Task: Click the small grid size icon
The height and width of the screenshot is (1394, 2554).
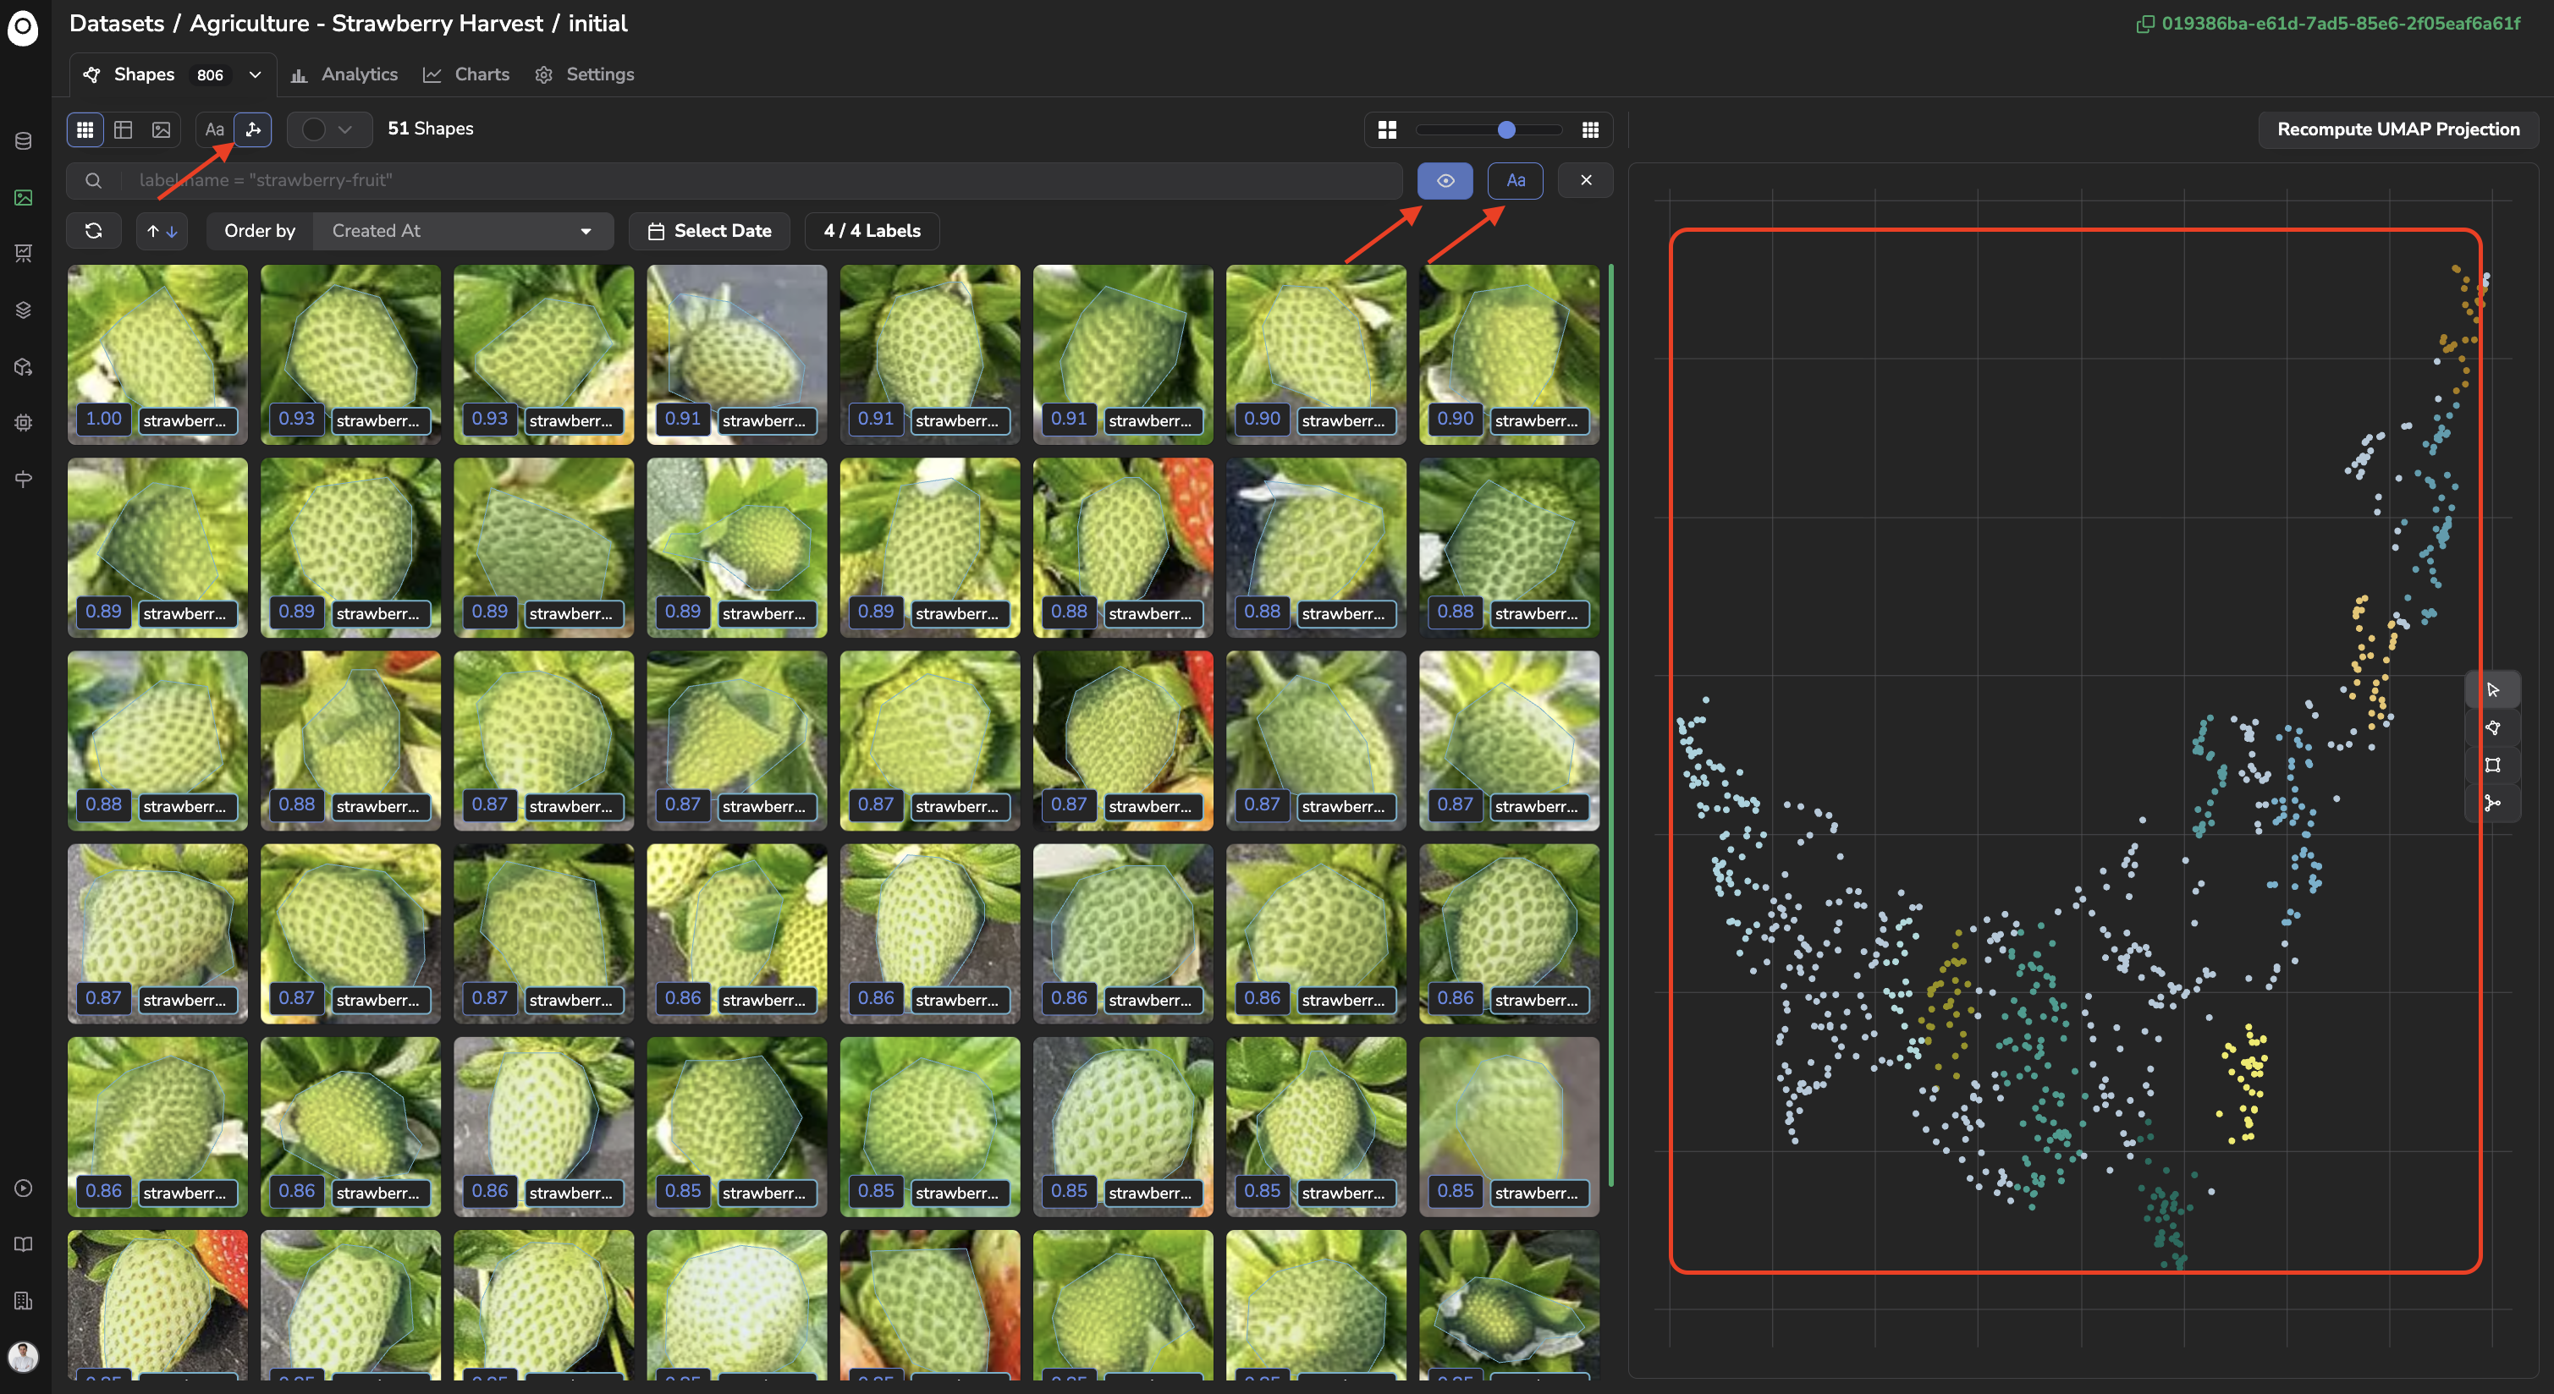Action: pos(1590,129)
